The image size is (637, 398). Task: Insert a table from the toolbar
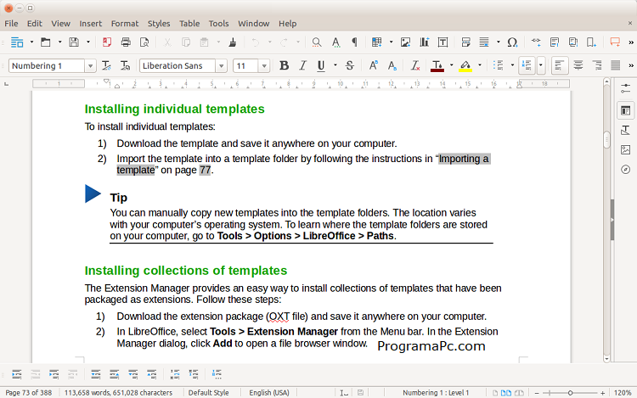(x=376, y=42)
